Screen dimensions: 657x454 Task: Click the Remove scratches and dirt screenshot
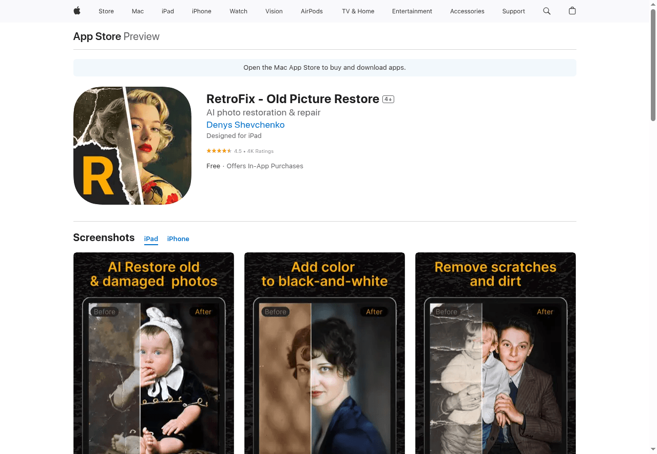tap(495, 353)
